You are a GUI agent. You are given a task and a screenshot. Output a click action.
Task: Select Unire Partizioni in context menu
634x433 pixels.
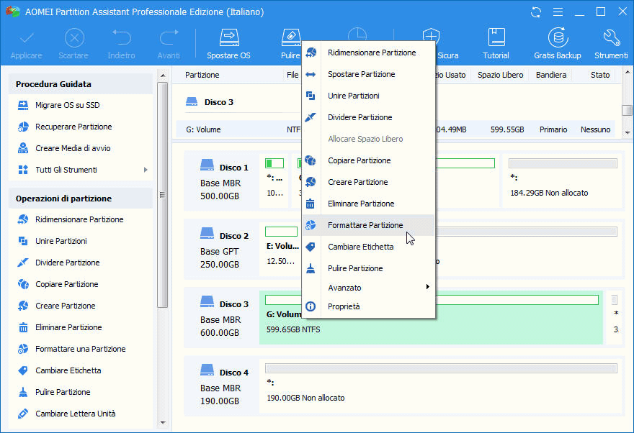368,96
